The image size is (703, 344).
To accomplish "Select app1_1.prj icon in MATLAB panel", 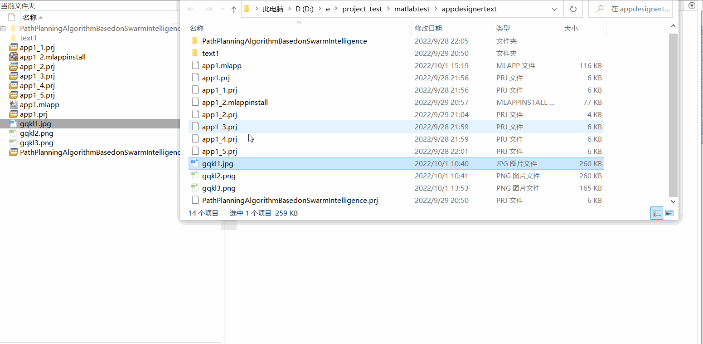I will click(x=13, y=47).
